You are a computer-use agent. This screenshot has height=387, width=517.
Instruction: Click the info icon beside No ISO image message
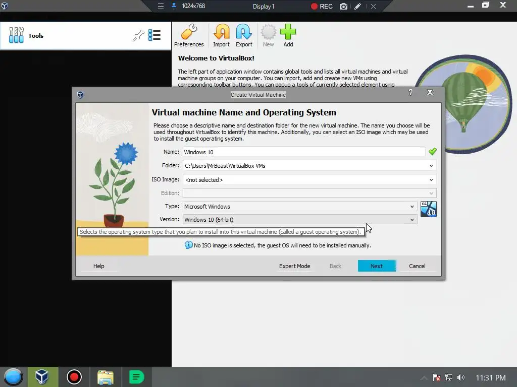tap(188, 245)
